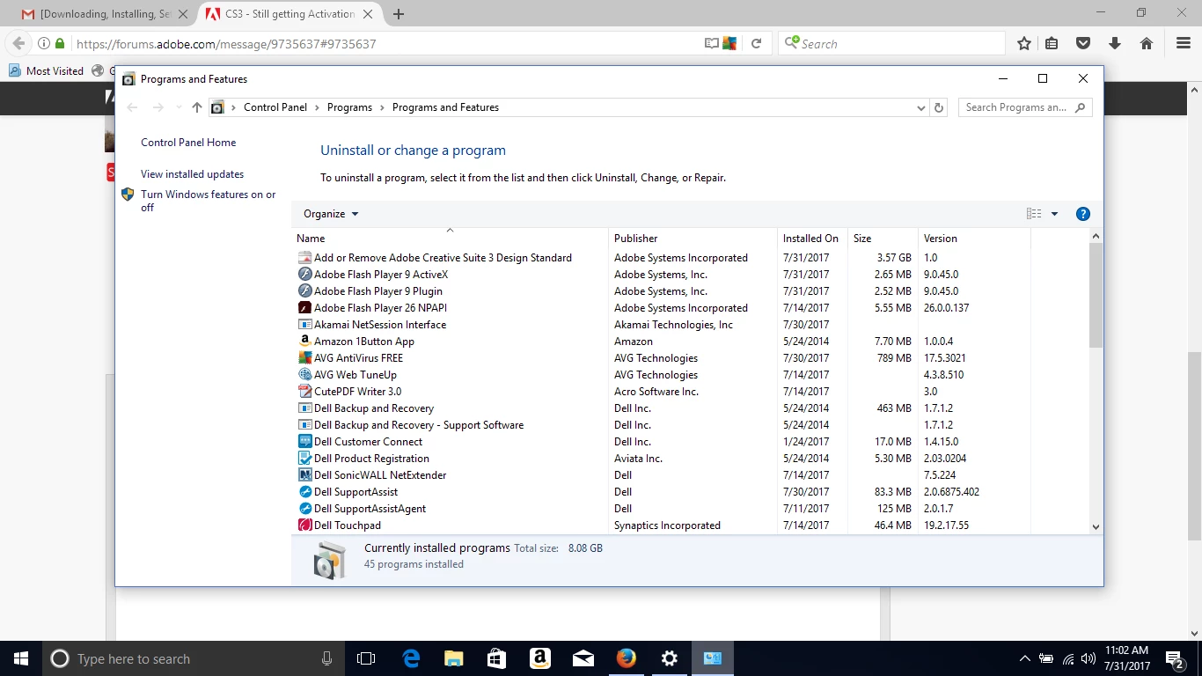Click the Programs breadcrumb segment
1202x676 pixels.
[x=349, y=107]
